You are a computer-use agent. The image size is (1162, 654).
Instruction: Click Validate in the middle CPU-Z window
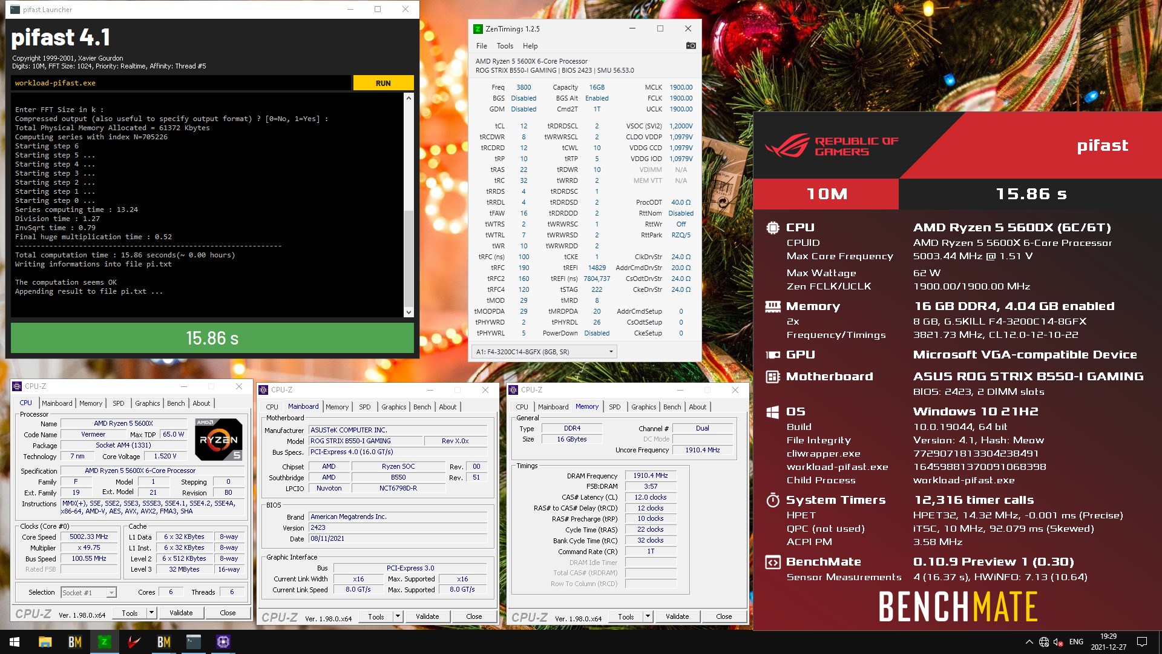coord(427,616)
